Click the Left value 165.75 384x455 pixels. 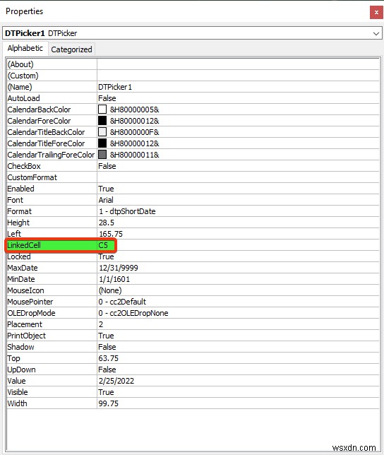[x=111, y=234]
